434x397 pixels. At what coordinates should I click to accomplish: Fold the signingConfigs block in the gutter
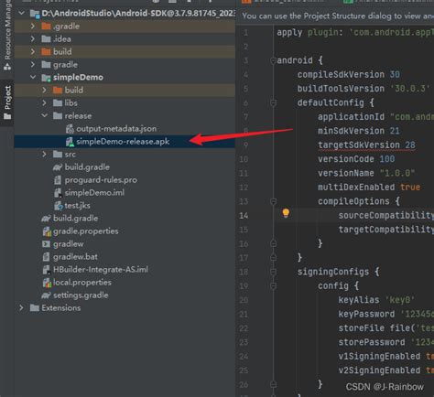(273, 272)
